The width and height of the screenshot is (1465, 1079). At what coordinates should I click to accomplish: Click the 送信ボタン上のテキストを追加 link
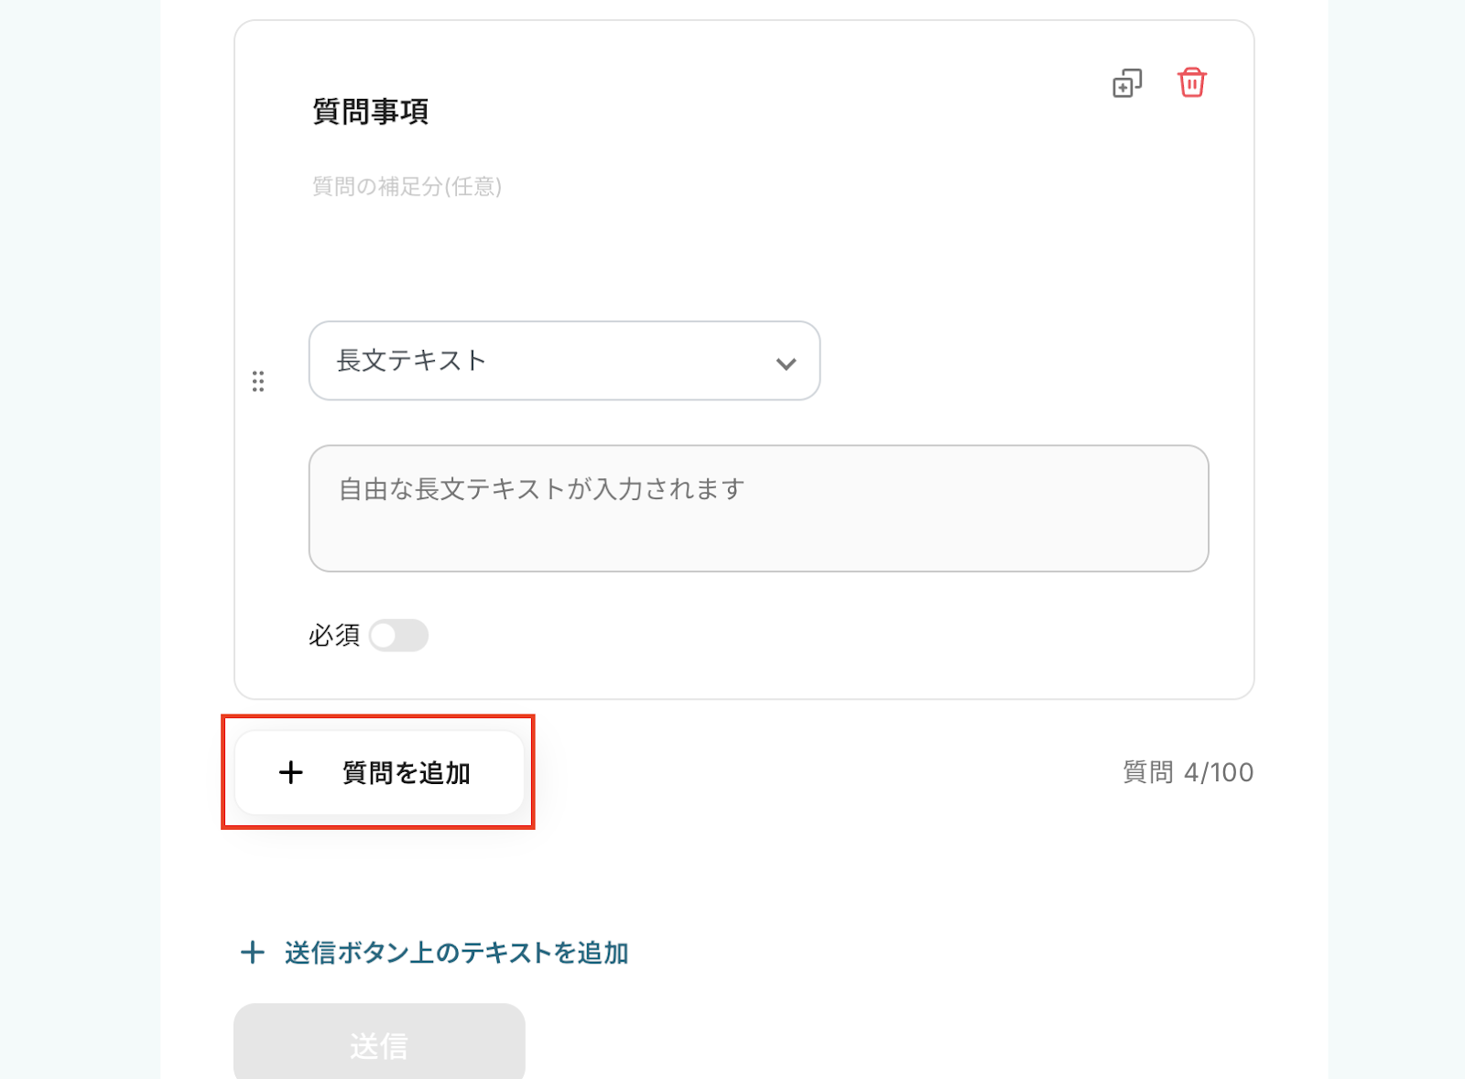point(456,953)
